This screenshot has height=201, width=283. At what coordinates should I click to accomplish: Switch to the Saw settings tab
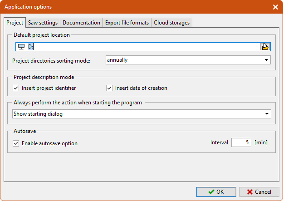pyautogui.click(x=43, y=23)
